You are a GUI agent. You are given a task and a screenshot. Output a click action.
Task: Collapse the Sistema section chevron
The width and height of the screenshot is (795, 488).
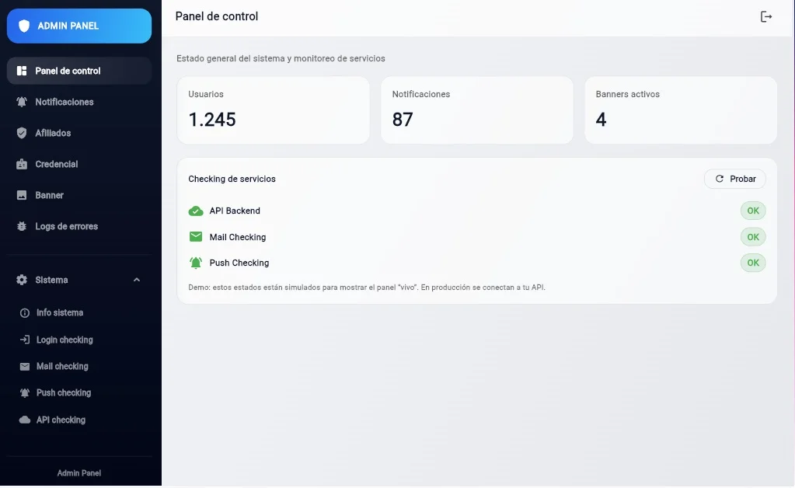(137, 280)
